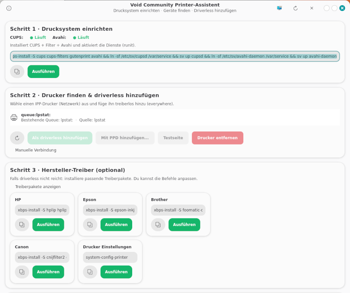The height and width of the screenshot is (293, 350).
Task: Copy the system-config-printer command
Action: click(90, 272)
